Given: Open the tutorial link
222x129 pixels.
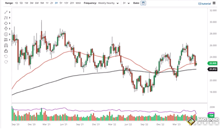Looking at the screenshot, I should pos(205,4).
